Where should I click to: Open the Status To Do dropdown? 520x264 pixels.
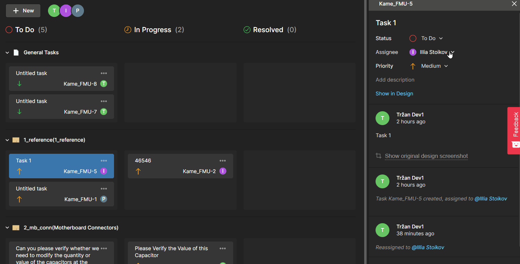(431, 38)
